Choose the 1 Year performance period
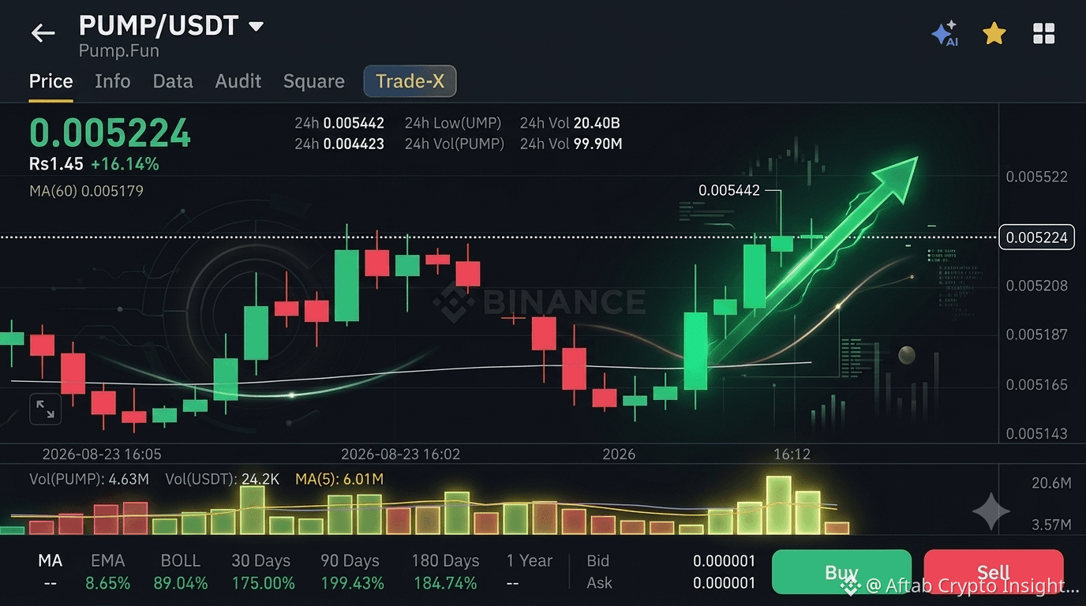Image resolution: width=1086 pixels, height=606 pixels. coord(530,561)
